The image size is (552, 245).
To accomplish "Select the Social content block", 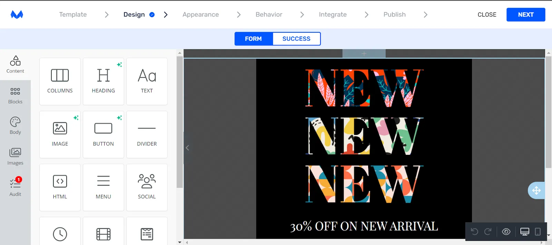I will (x=147, y=188).
